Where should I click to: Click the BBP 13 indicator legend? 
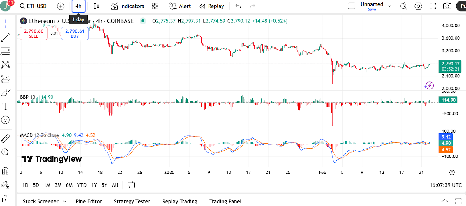point(28,97)
